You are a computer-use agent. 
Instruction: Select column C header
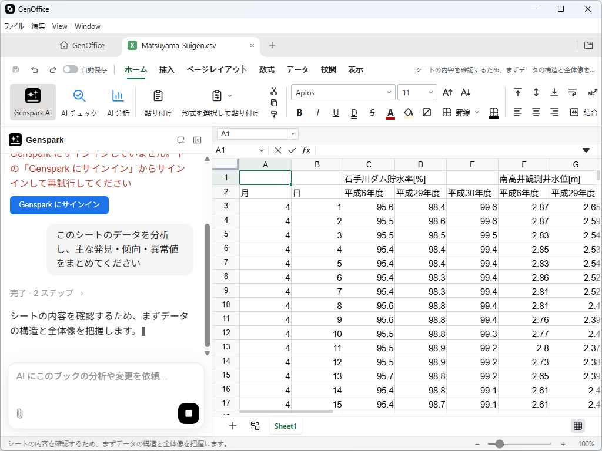pyautogui.click(x=369, y=164)
